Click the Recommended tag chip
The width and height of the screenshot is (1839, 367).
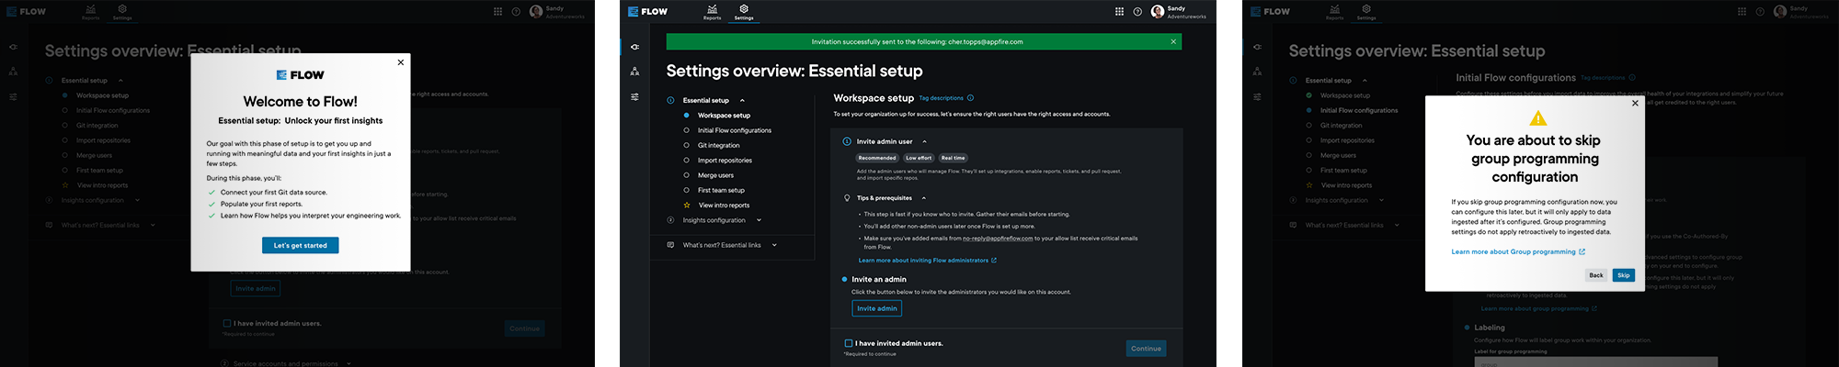pos(877,158)
